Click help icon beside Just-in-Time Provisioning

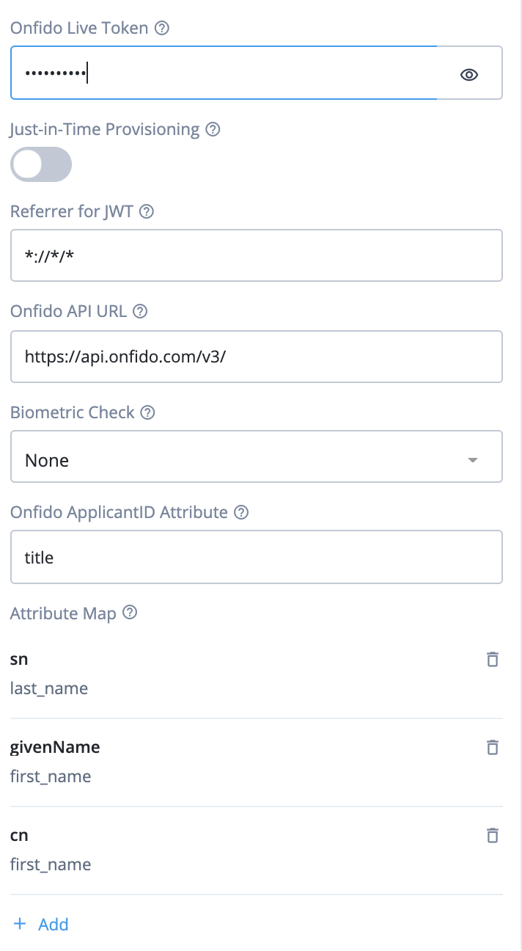(x=213, y=129)
